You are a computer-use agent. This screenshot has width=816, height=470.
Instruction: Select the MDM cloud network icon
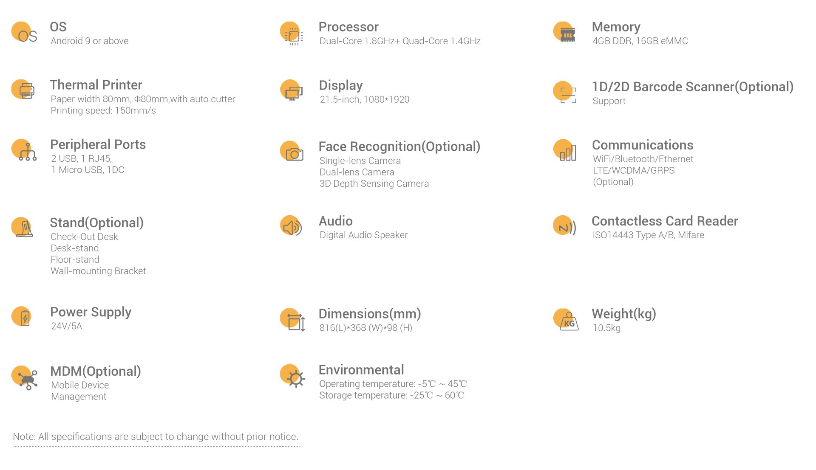pyautogui.click(x=25, y=377)
